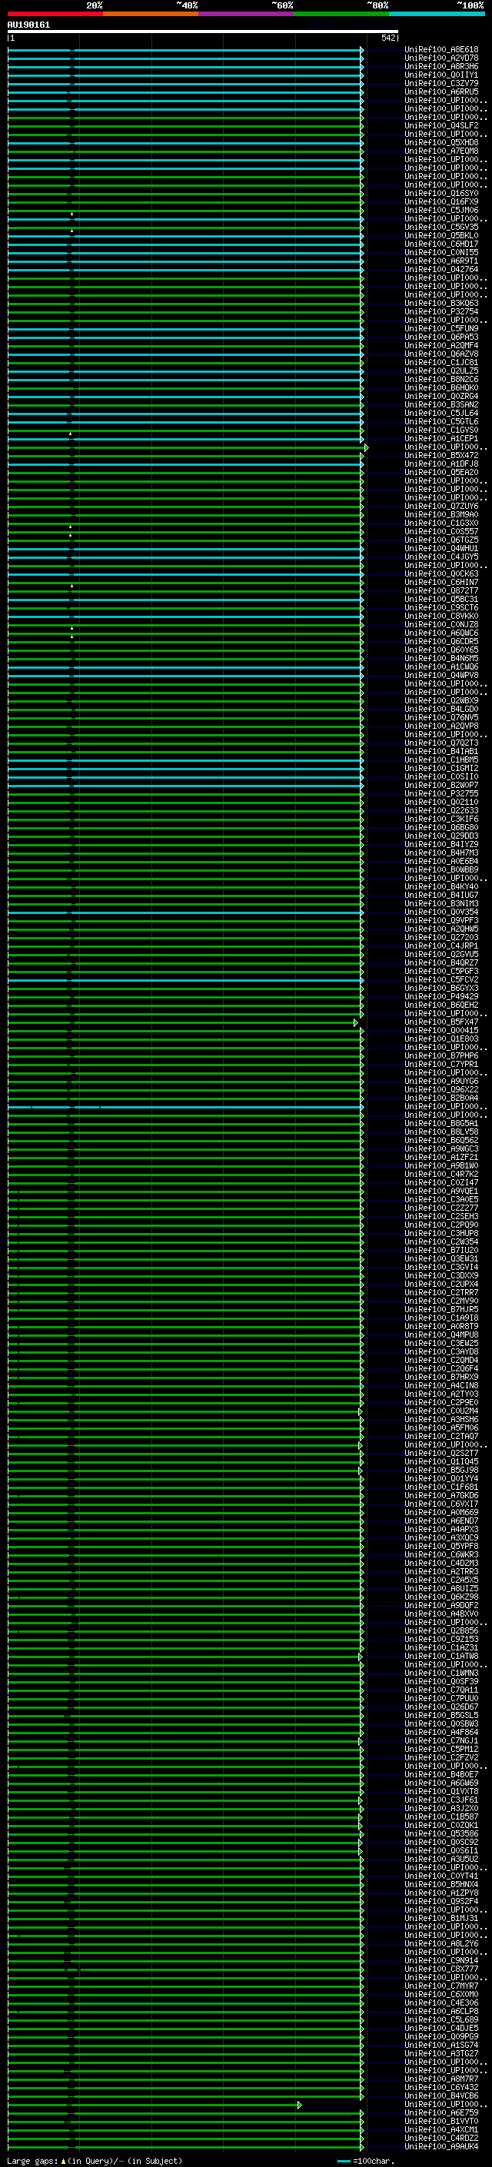Screen dimensions: 492x2167
Task: Open the UniRef100_A7EQM8 entry
Action: (441, 151)
